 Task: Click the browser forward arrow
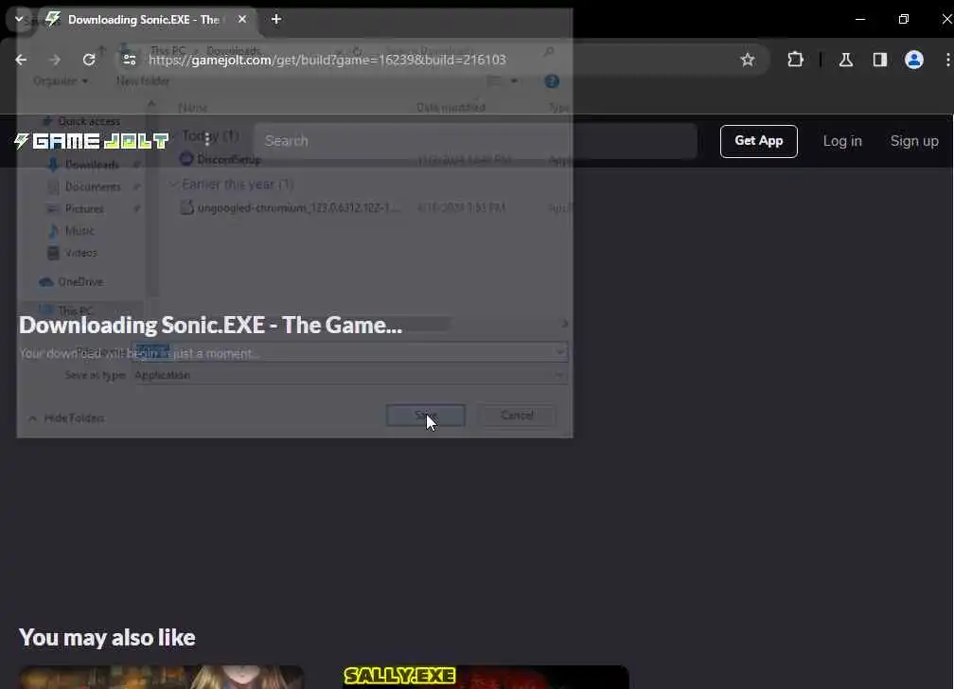(55, 60)
